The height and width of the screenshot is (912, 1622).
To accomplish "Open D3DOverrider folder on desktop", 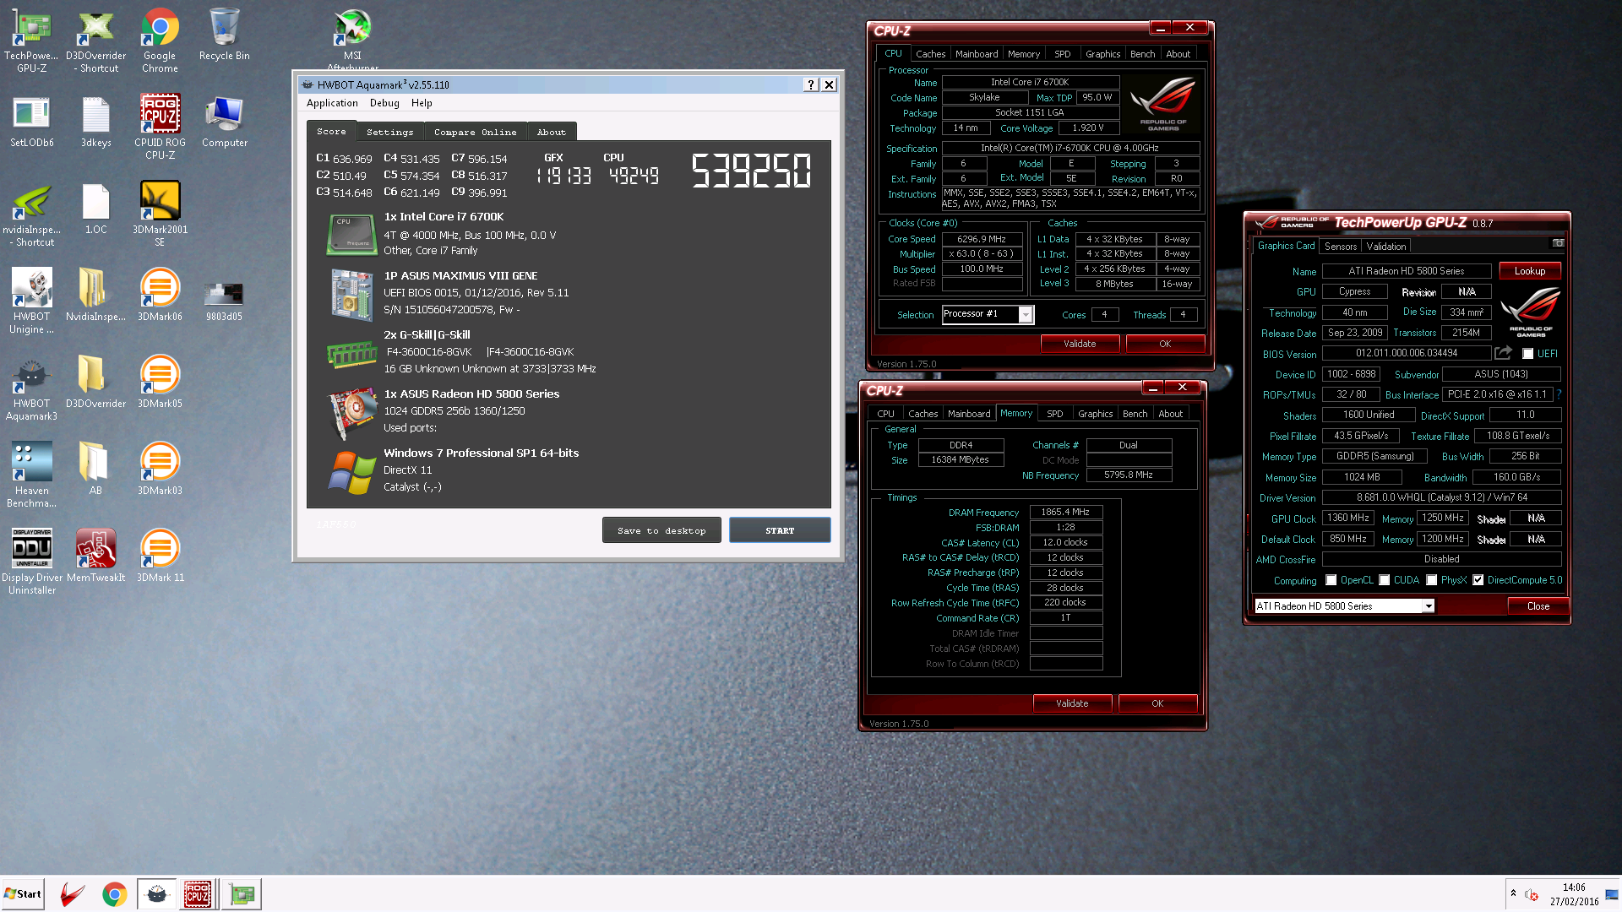I will click(x=95, y=382).
